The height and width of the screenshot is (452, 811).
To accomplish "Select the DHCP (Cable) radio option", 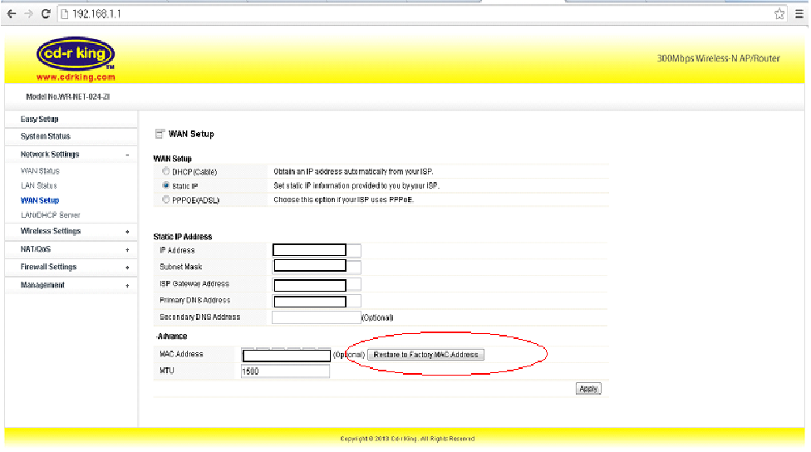I will click(x=166, y=171).
